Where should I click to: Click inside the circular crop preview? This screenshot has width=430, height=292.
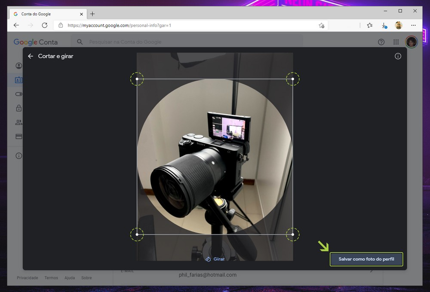click(215, 157)
